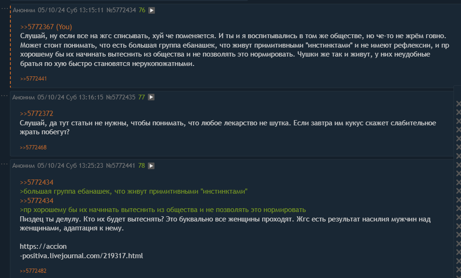Click the play arrow icon on post №5772435

(151, 97)
